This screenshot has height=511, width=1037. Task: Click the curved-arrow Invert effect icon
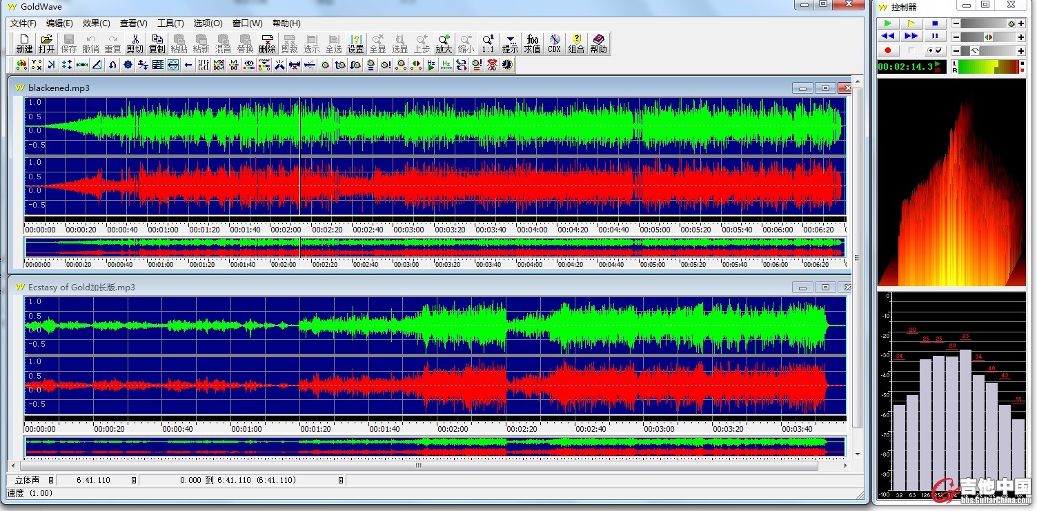(x=112, y=65)
